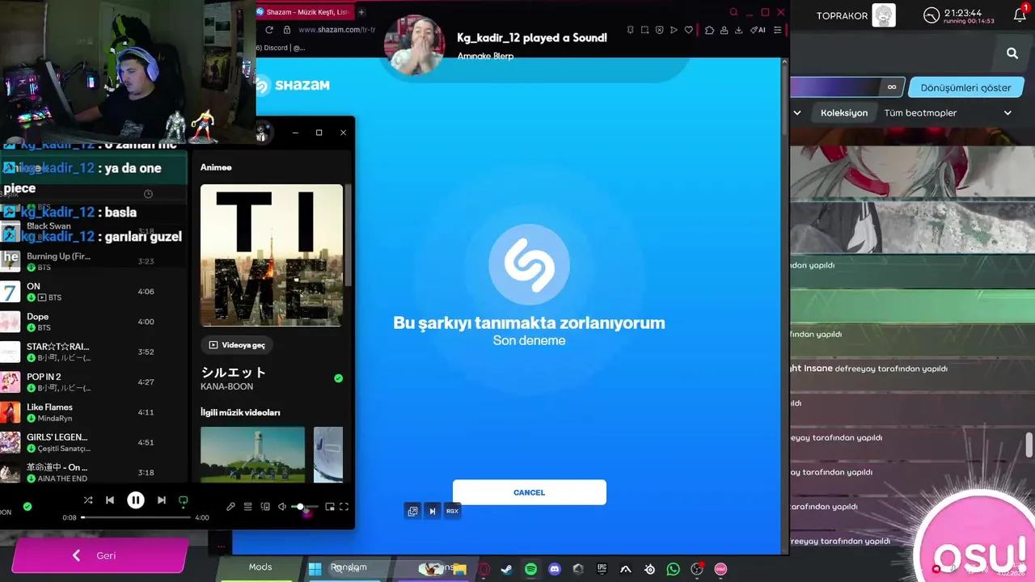Adjust the Spotify volume slider
Image resolution: width=1035 pixels, height=582 pixels.
305,507
